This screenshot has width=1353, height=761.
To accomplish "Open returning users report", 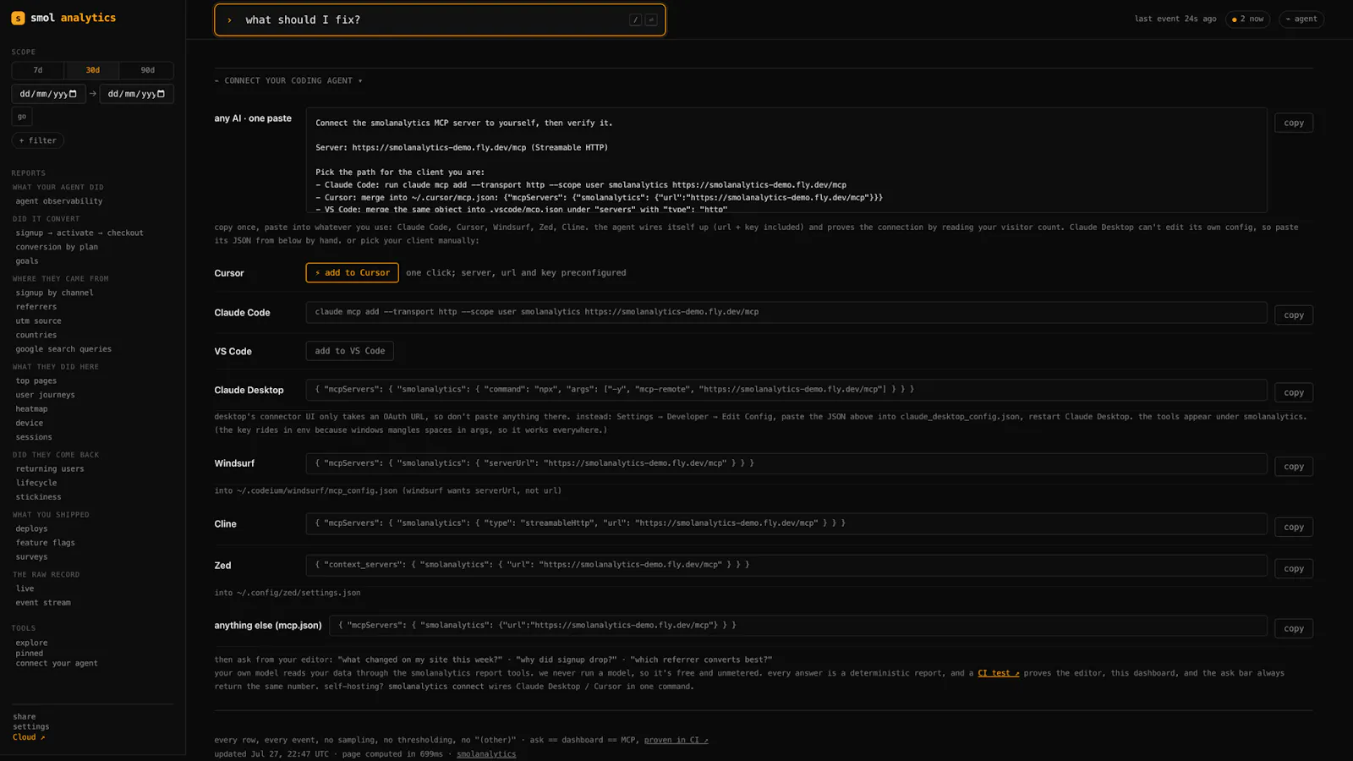I will coord(50,468).
